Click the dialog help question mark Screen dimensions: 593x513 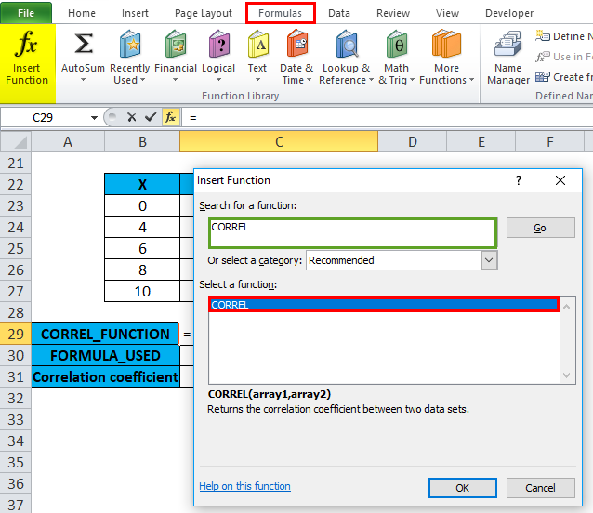tap(519, 180)
